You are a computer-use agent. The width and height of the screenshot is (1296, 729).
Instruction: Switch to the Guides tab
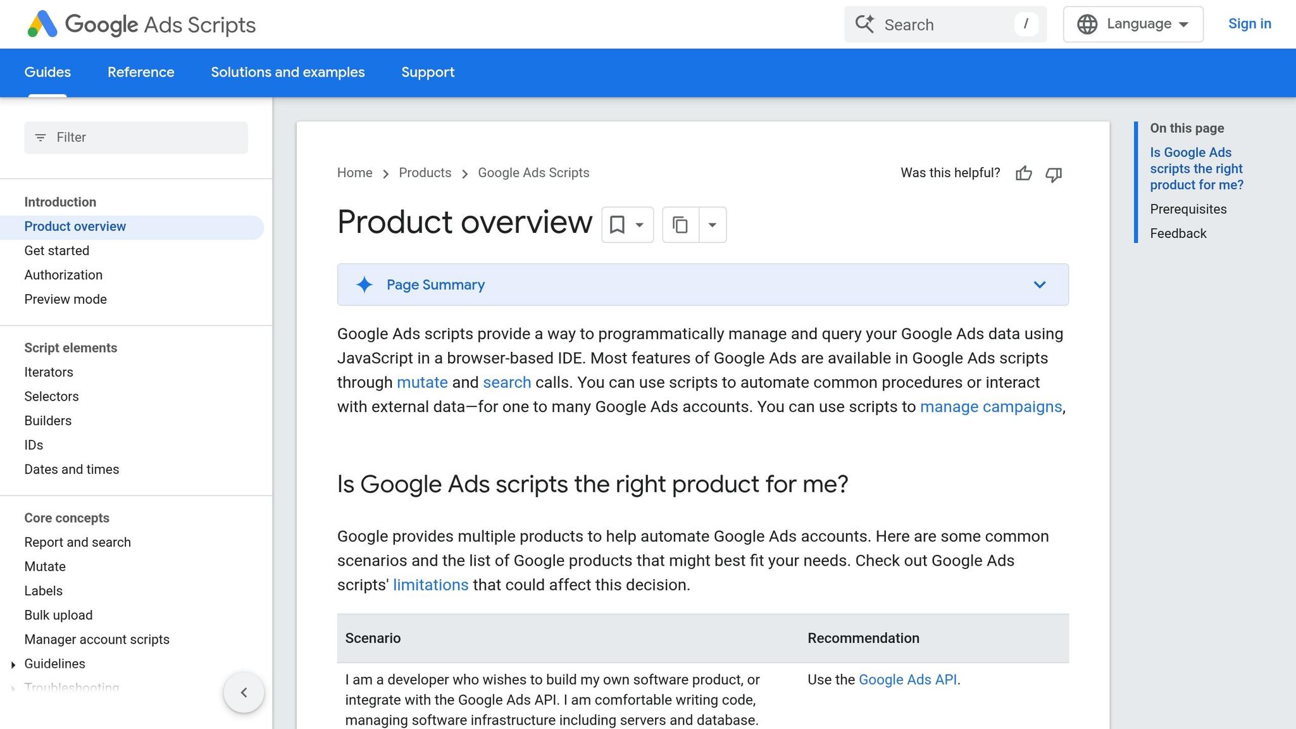click(47, 72)
